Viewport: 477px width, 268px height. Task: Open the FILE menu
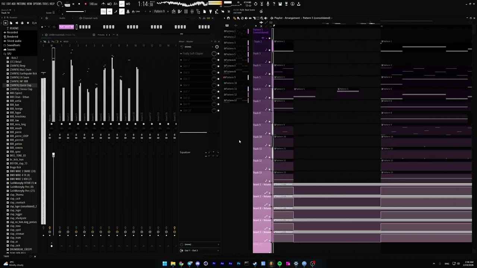pyautogui.click(x=3, y=4)
